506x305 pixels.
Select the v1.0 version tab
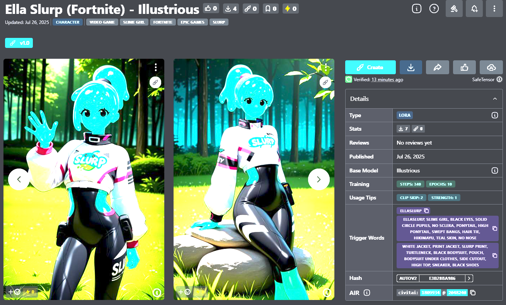19,43
